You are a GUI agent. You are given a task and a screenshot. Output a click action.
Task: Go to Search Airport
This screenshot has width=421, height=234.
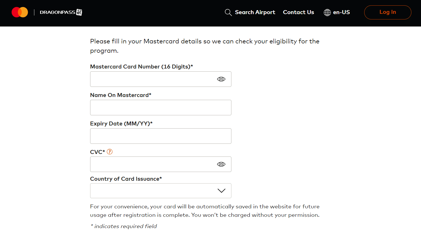click(255, 12)
